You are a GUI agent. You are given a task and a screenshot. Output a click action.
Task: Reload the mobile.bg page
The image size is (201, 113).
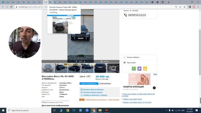tap(11, 7)
